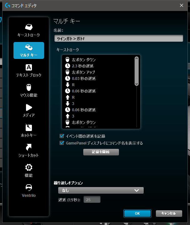
Task: Click the 記録を開始 button
Action: 101,152
